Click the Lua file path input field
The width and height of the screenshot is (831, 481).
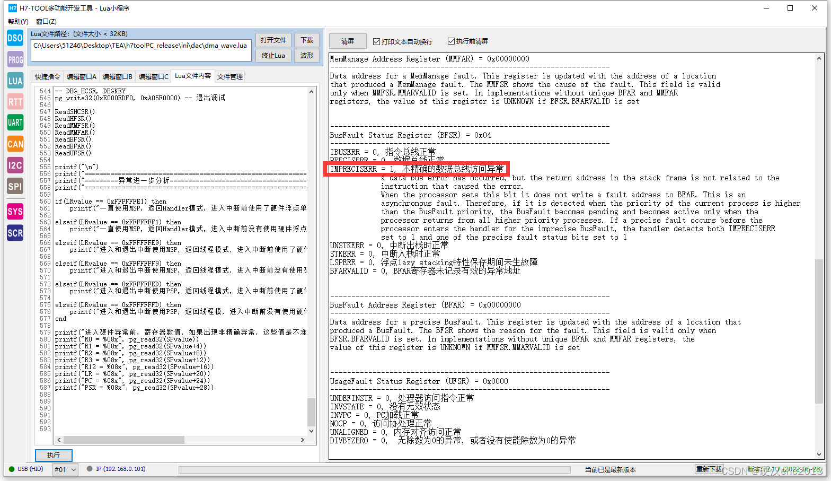[x=140, y=51]
